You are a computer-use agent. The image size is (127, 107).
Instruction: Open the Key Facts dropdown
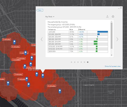point(50,17)
